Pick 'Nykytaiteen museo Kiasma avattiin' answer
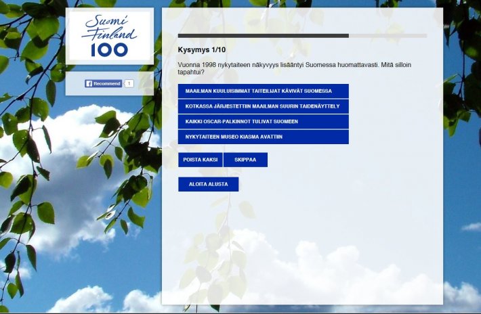This screenshot has width=481, height=314. point(263,137)
